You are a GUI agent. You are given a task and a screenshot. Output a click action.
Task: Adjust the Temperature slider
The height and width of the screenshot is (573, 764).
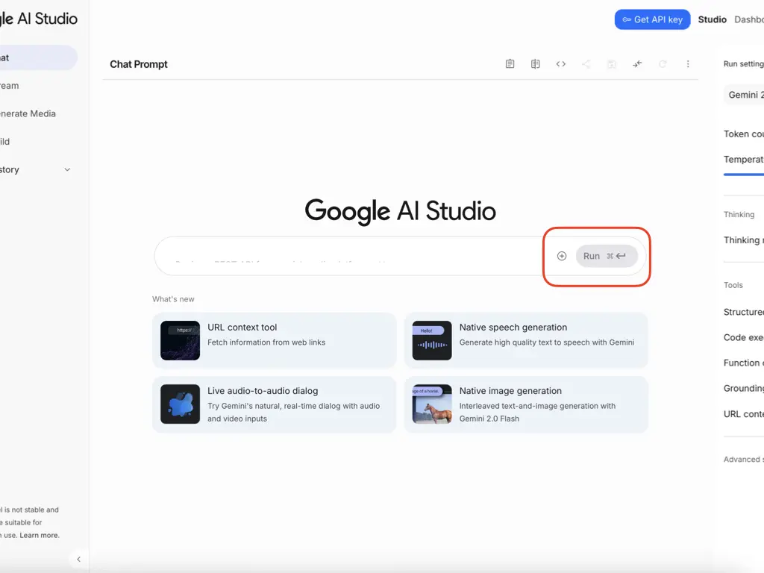pos(743,175)
